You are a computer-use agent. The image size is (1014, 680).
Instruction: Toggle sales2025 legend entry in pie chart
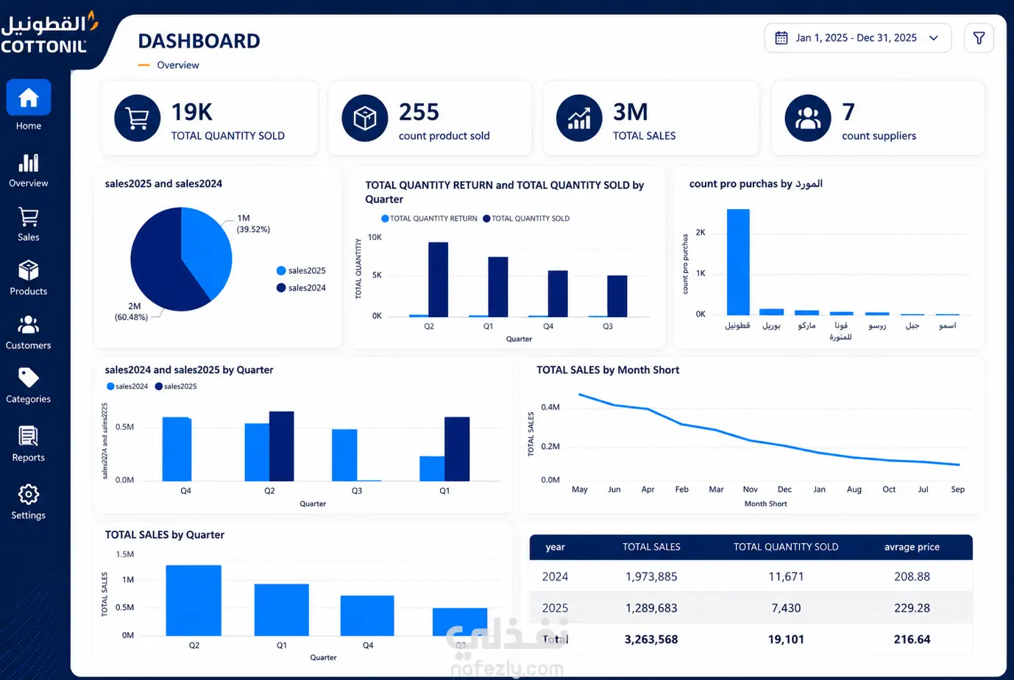[301, 271]
